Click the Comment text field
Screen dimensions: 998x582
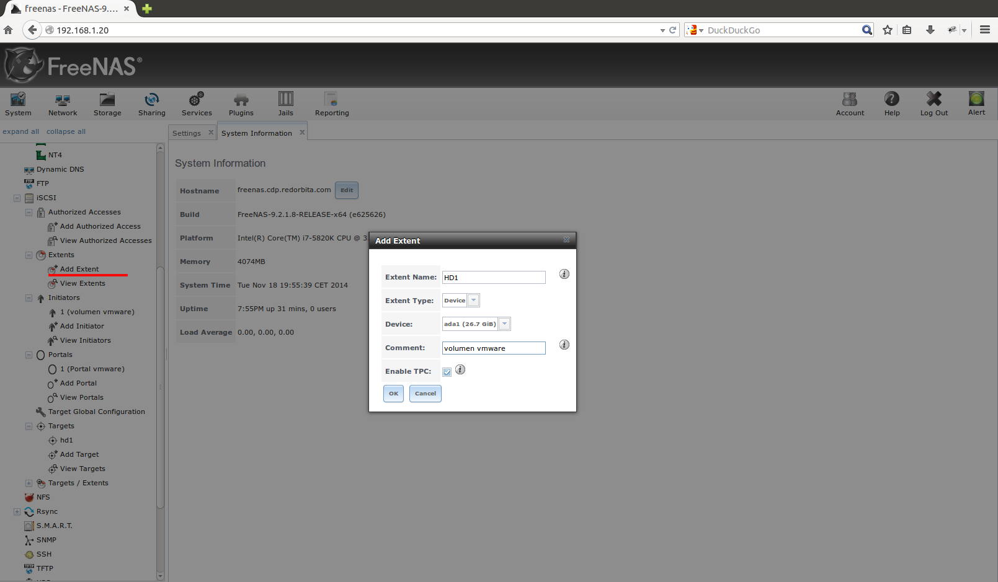(493, 348)
